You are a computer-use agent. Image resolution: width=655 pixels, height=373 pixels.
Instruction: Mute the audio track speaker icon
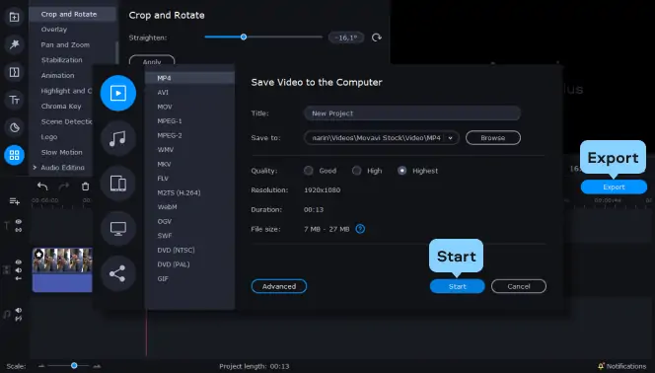(x=19, y=311)
